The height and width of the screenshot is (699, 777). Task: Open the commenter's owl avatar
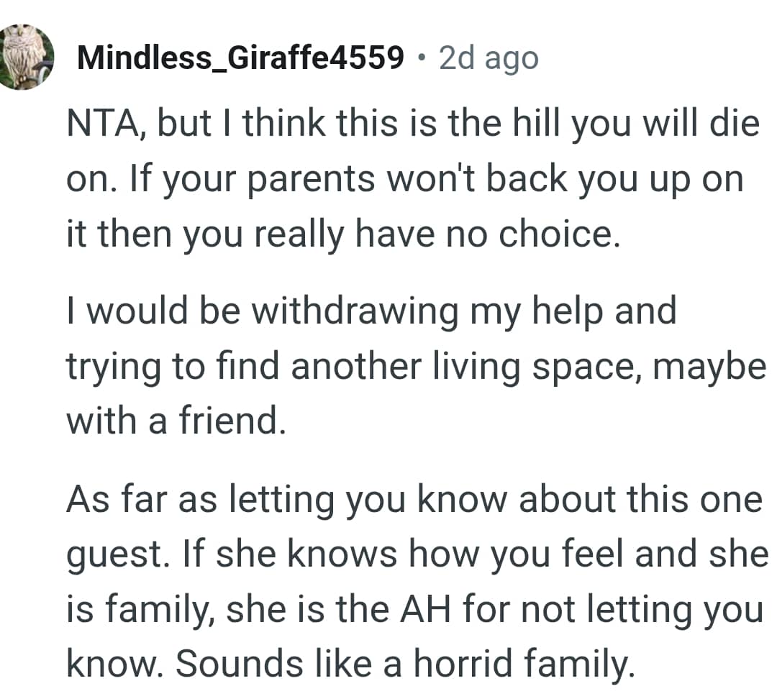pyautogui.click(x=27, y=56)
